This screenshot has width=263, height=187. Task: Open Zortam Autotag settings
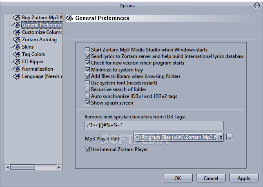pos(40,40)
